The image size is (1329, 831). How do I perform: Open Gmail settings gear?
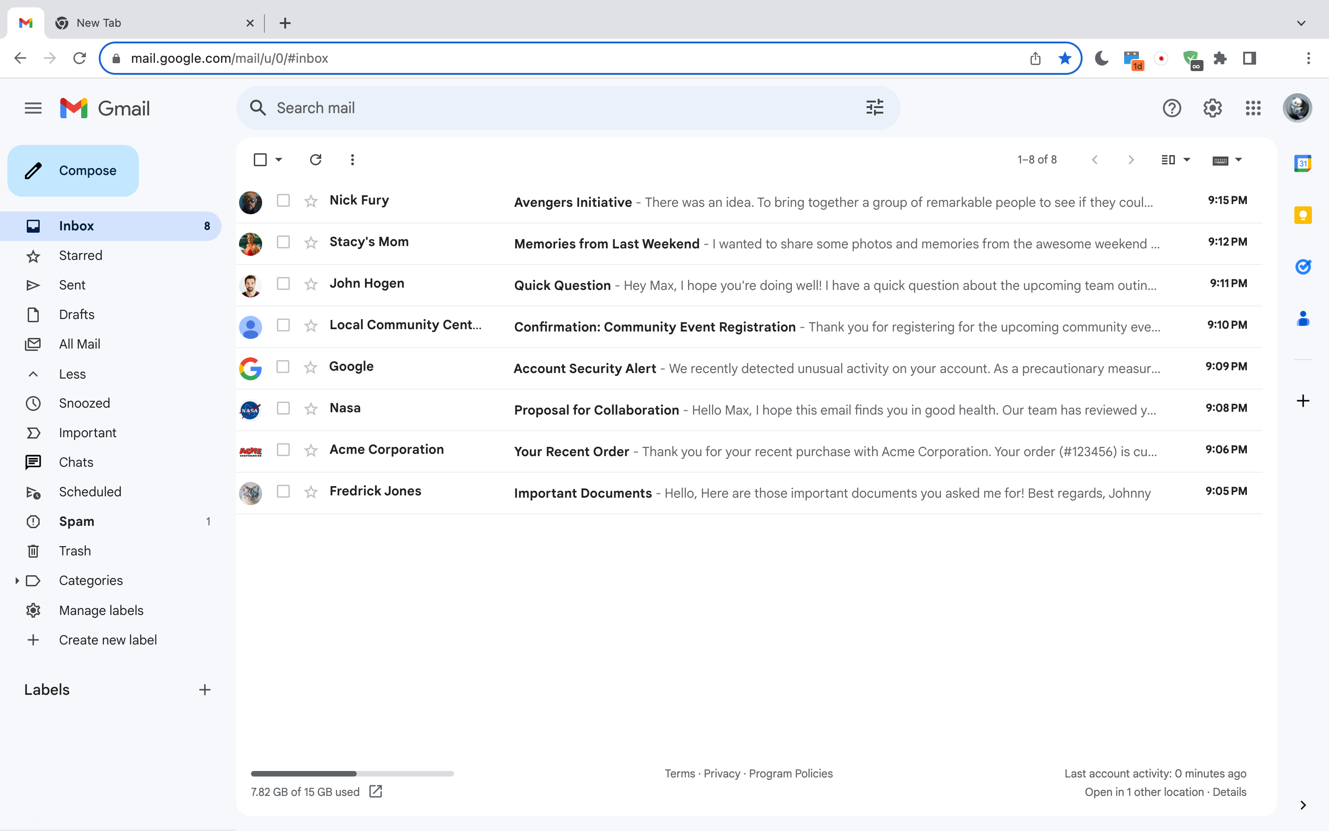tap(1212, 108)
